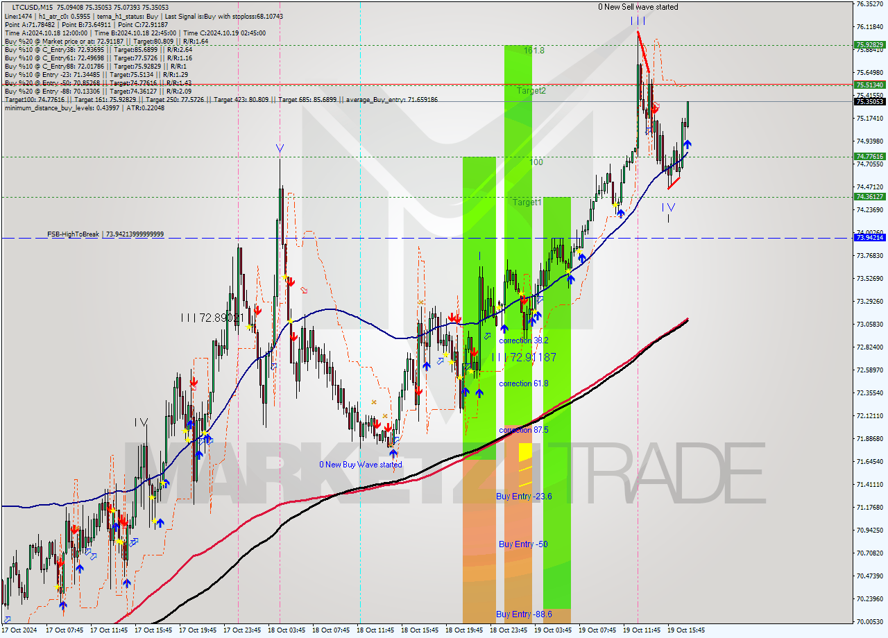Select the 'Buy Entry -50' label

click(523, 544)
